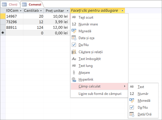
Task: Click the Clienți tab table icon
Action: 4,4
